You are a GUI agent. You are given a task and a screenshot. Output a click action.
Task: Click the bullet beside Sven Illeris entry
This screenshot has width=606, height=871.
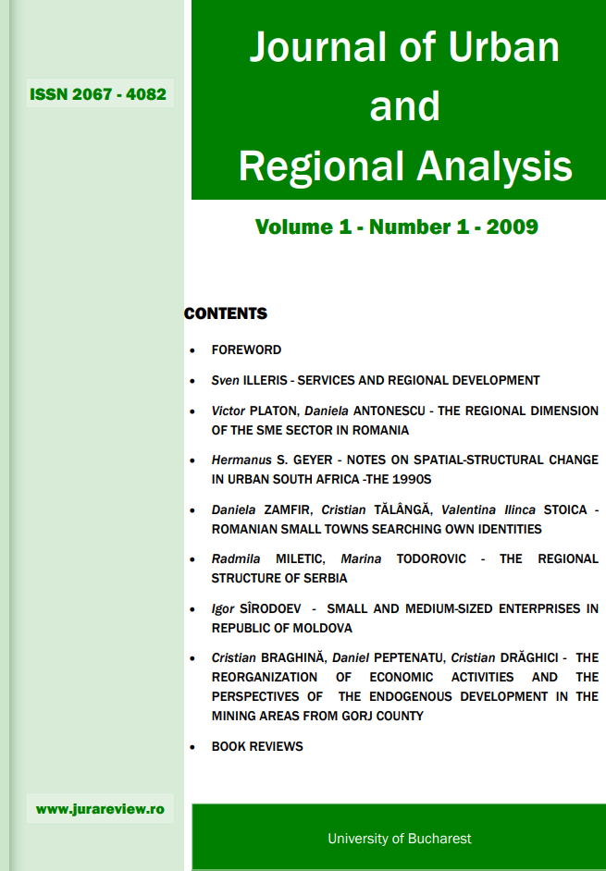click(x=192, y=381)
